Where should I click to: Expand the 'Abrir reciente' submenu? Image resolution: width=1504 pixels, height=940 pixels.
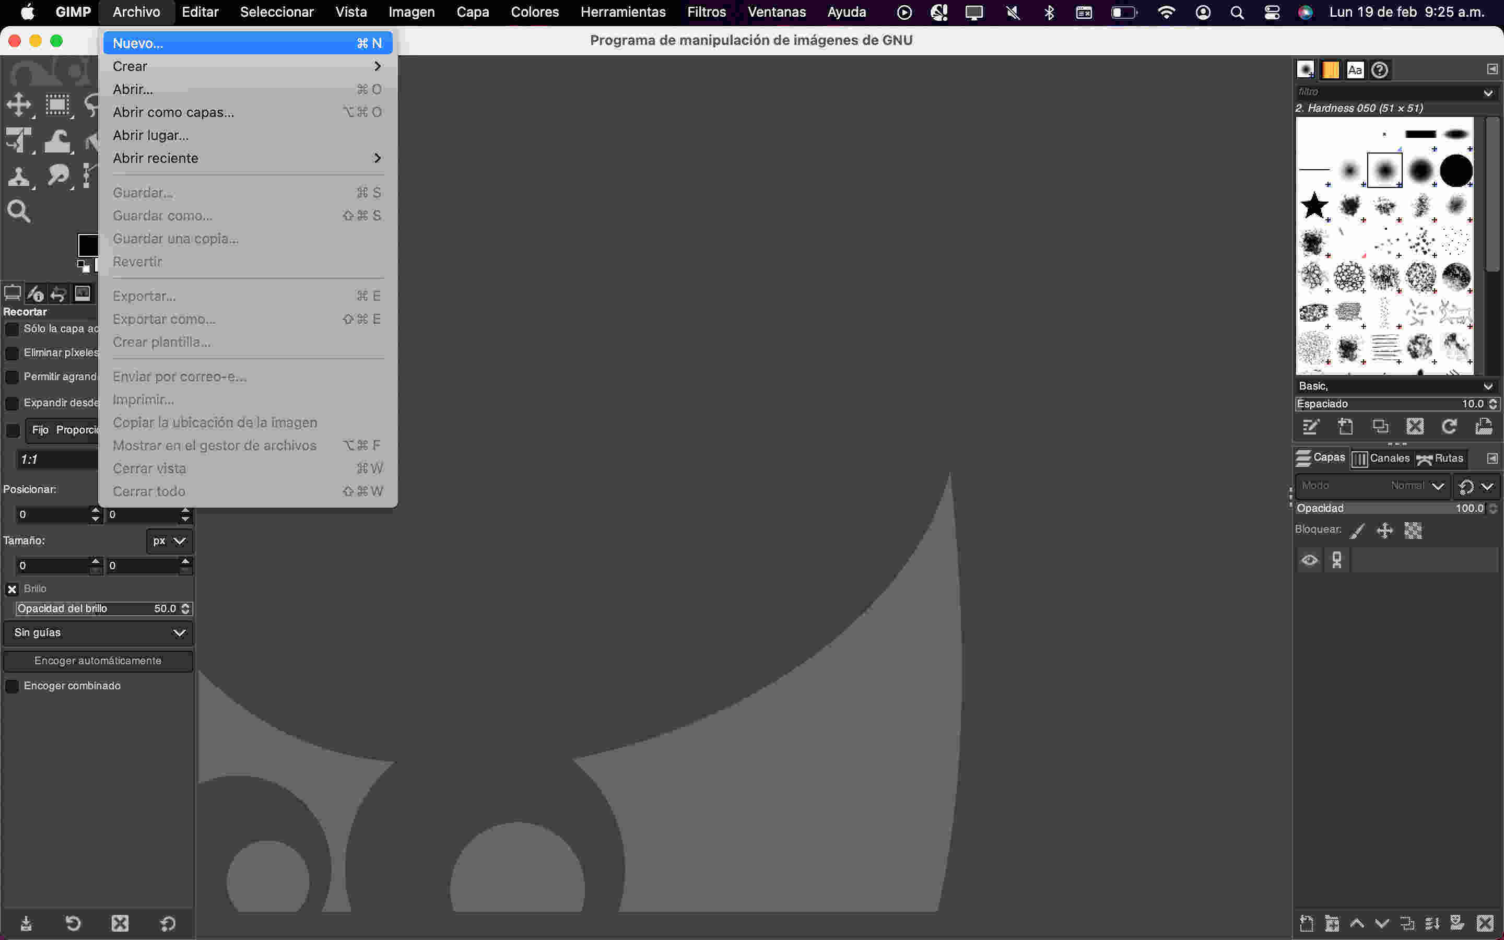pos(248,158)
